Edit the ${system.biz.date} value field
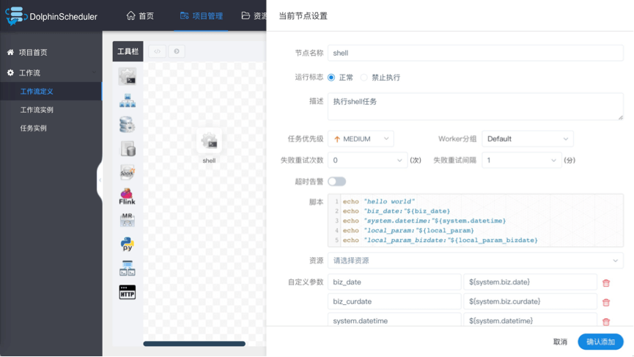Viewport: 634px width, 357px height. coord(530,281)
